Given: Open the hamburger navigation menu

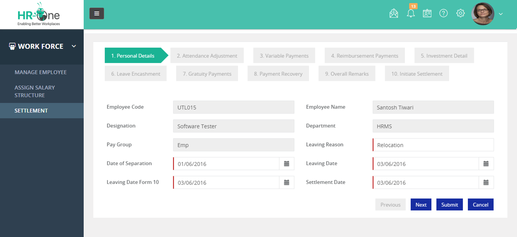Looking at the screenshot, I should click(x=97, y=13).
